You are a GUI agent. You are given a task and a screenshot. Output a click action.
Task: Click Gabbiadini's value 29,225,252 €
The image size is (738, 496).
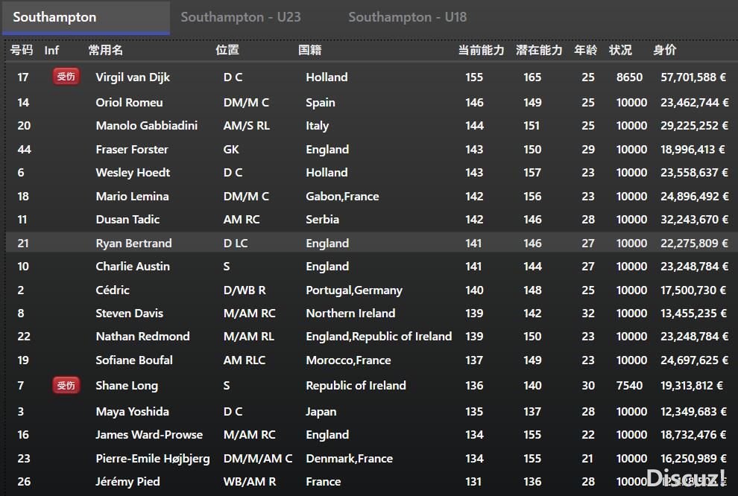click(x=694, y=126)
